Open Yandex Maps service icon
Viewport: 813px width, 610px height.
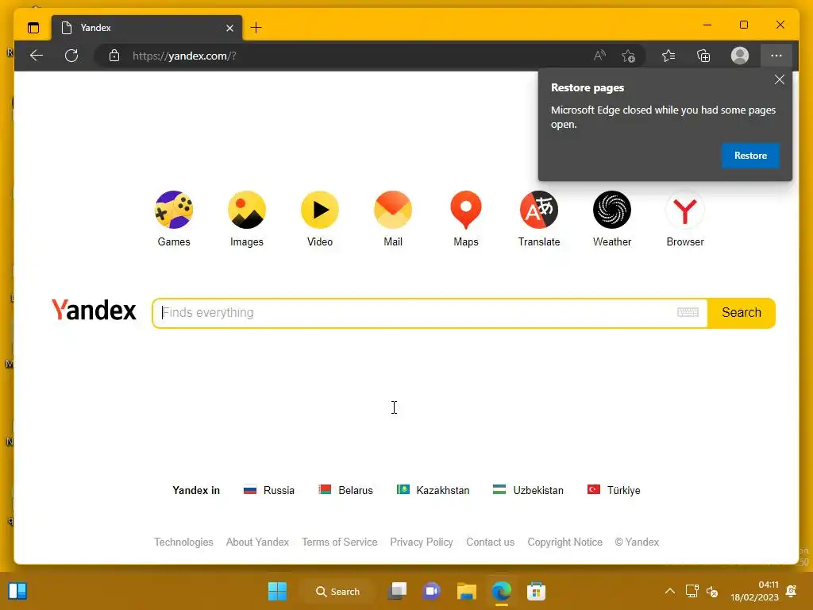(x=466, y=210)
